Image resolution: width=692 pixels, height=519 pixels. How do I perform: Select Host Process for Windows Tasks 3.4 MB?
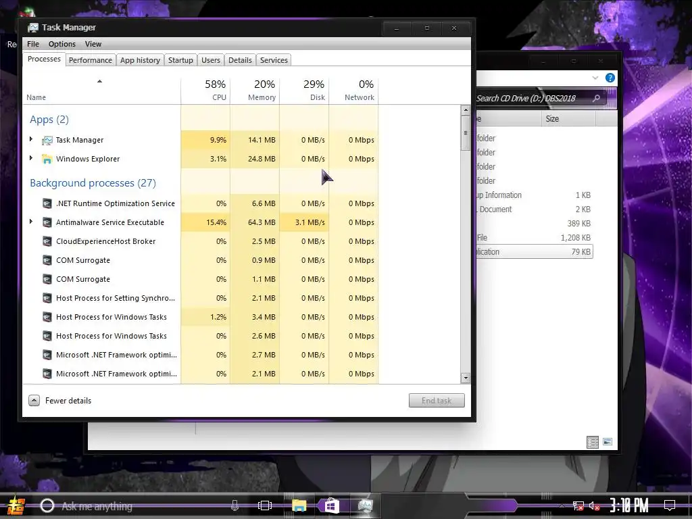click(201, 317)
